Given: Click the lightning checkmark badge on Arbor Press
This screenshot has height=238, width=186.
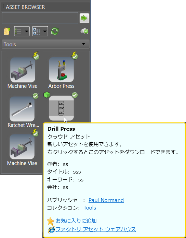Looking at the screenshot, I should tap(75, 56).
